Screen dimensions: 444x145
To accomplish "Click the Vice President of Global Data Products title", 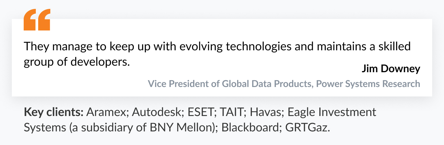I will point(229,84).
